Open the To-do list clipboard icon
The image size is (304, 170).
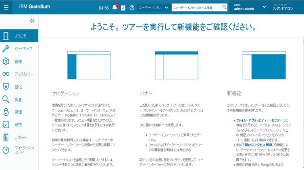(123, 8)
